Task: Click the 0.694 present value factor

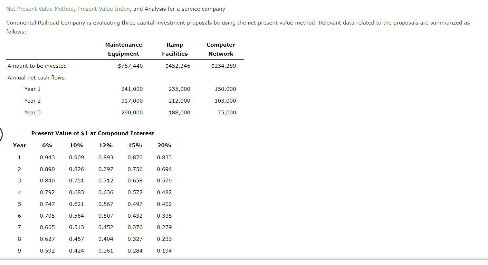Action: click(x=164, y=169)
